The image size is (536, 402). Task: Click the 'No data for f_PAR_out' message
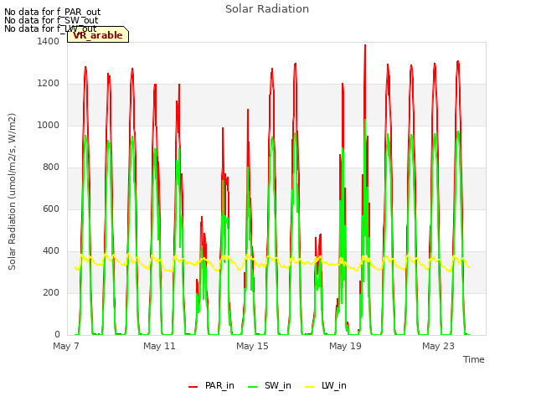52,12
